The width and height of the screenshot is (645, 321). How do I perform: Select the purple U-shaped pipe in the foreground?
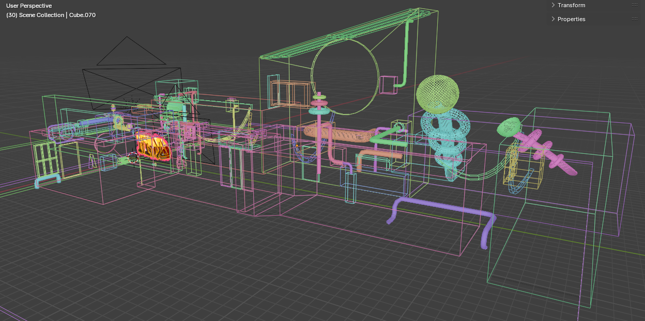point(442,206)
